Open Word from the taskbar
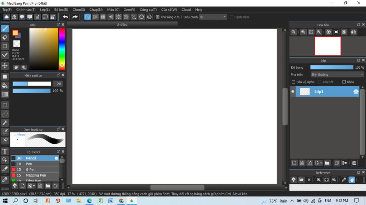This screenshot has width=366, height=205. click(x=111, y=201)
